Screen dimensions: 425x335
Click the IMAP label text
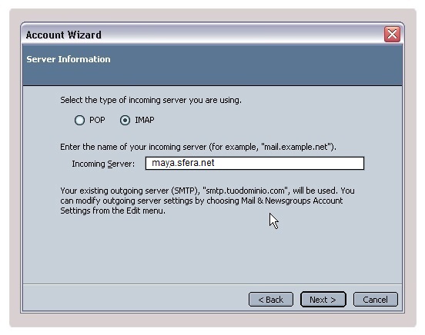[145, 120]
